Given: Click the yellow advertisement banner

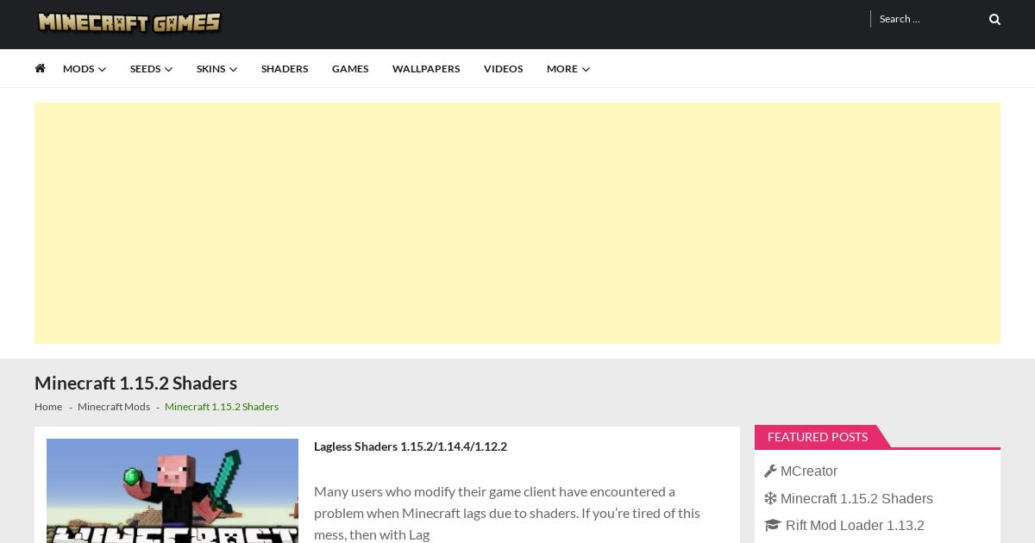Looking at the screenshot, I should pyautogui.click(x=517, y=223).
